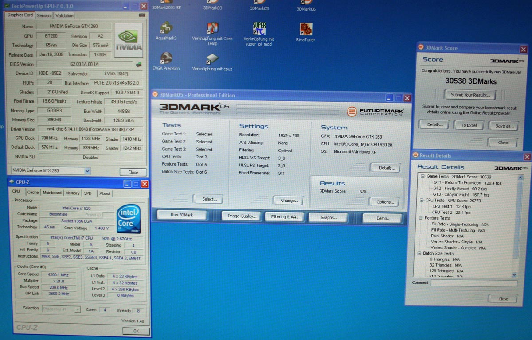
Task: Click the Graphs button in 3DMark05
Action: click(329, 217)
